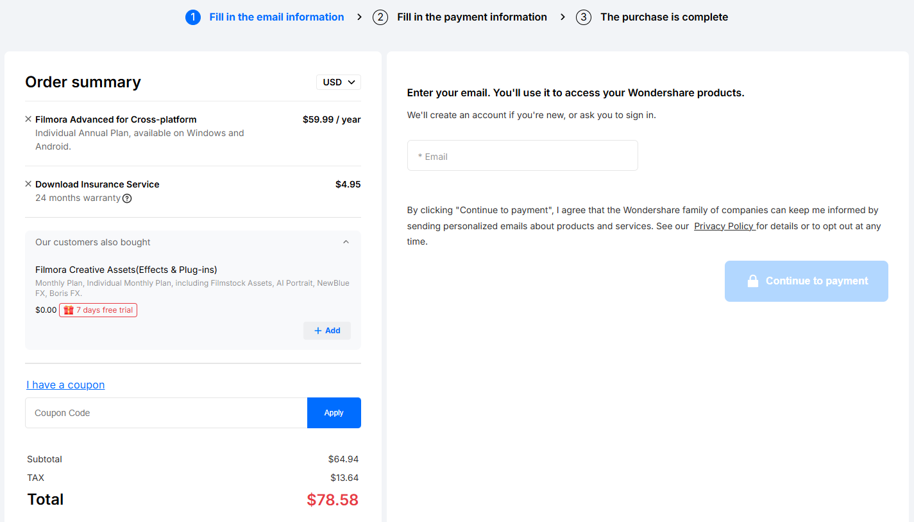Apply the coupon code
This screenshot has width=914, height=522.
(x=334, y=413)
